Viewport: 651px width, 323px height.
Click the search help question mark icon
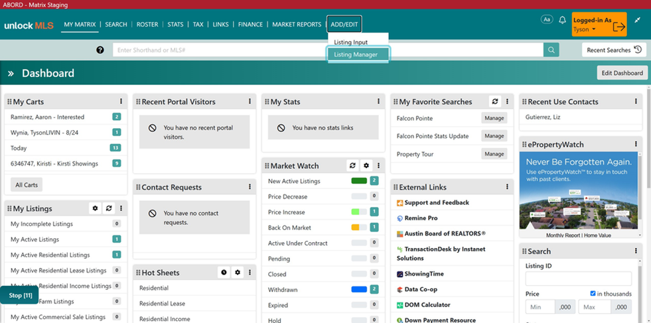pos(100,50)
